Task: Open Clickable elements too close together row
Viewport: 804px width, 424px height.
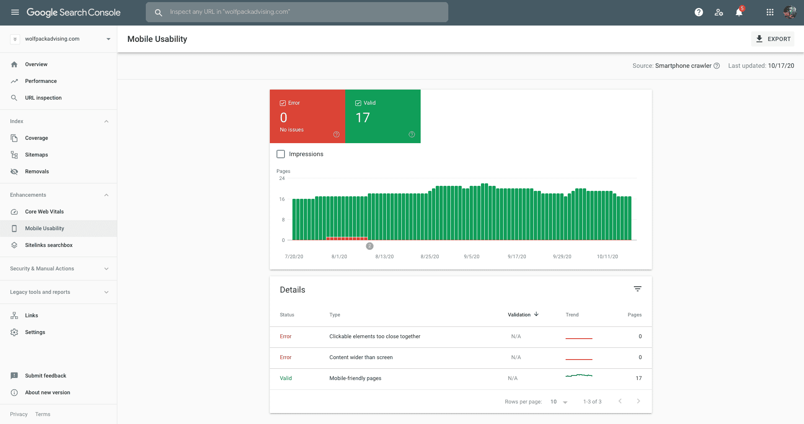Action: (461, 337)
